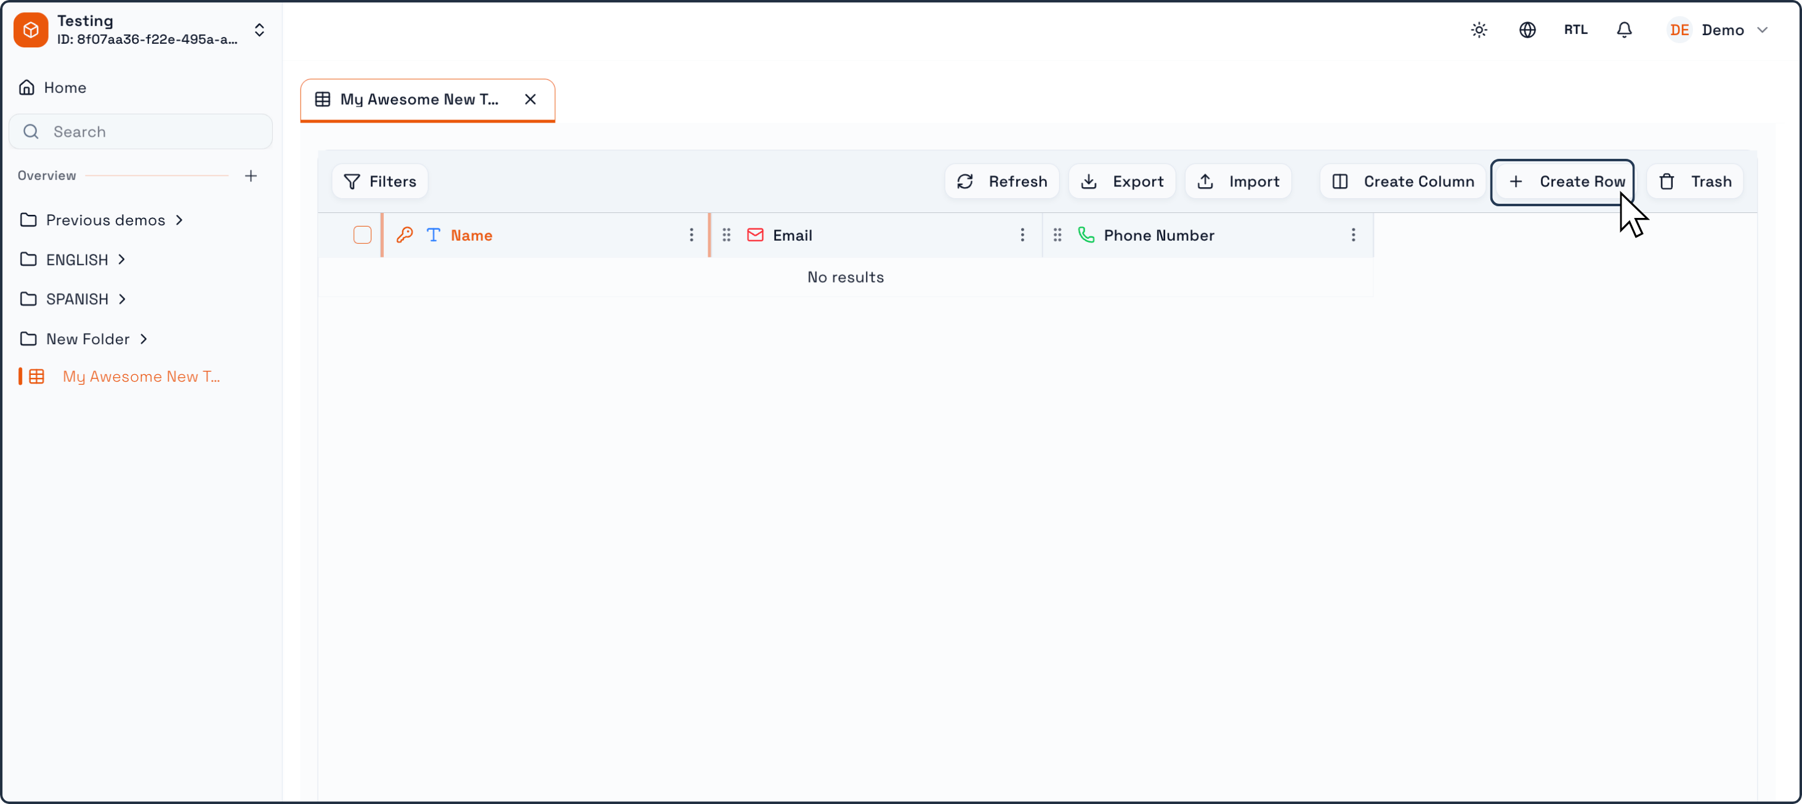Tick the select-all rows checkbox
The width and height of the screenshot is (1802, 804).
tap(362, 236)
